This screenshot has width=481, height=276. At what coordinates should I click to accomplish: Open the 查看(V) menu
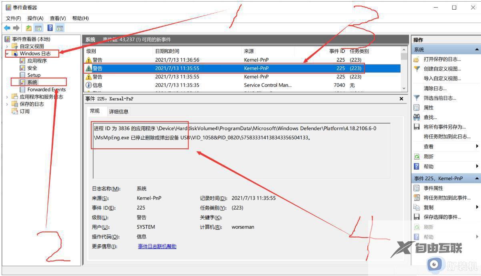(x=57, y=18)
